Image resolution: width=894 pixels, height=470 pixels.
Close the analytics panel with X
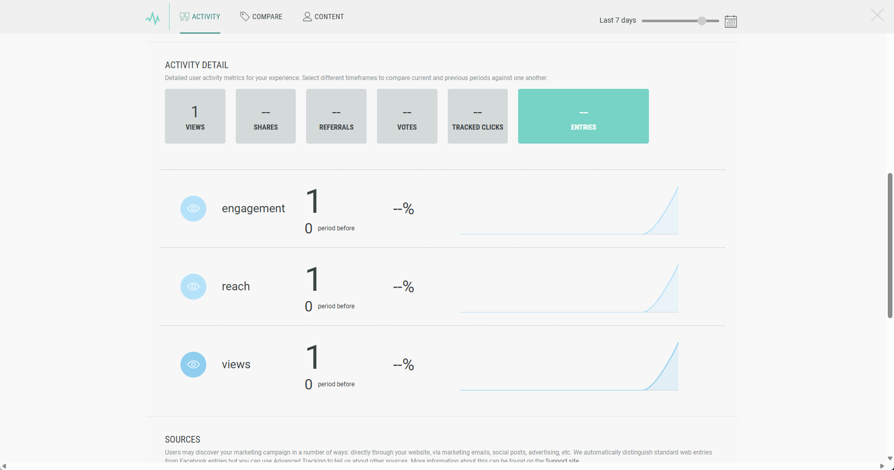click(x=877, y=15)
